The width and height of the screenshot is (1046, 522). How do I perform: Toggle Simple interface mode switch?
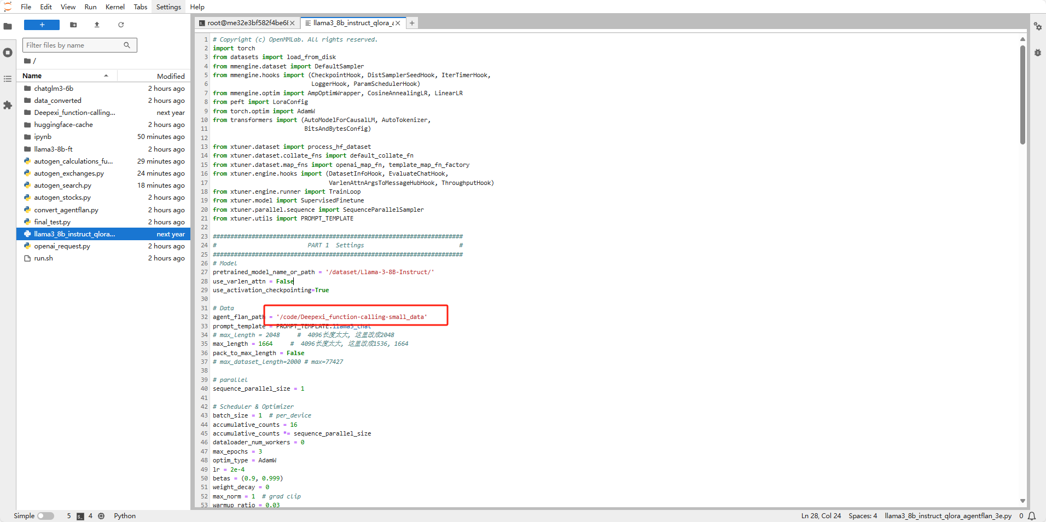click(46, 516)
